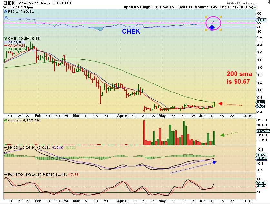Click the Open 0.58 value

point(132,7)
